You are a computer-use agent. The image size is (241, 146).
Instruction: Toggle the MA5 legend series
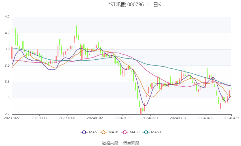coord(89,132)
